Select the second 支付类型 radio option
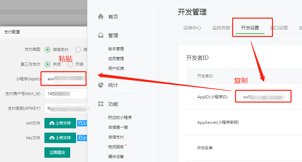The image size is (302, 162). coord(78,50)
